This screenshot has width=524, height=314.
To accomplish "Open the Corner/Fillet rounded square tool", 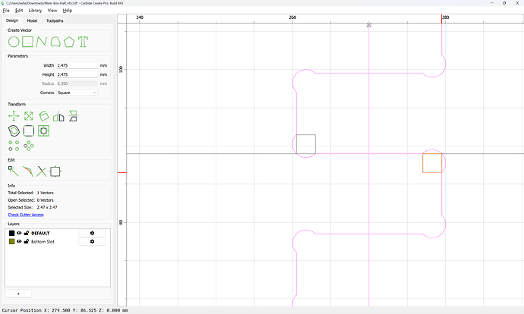I will pos(29,130).
